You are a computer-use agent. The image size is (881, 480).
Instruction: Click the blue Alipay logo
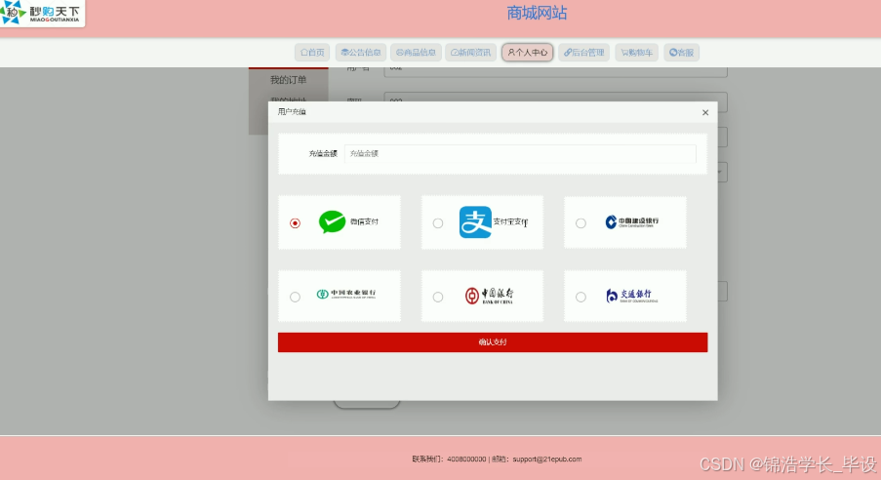(x=475, y=222)
